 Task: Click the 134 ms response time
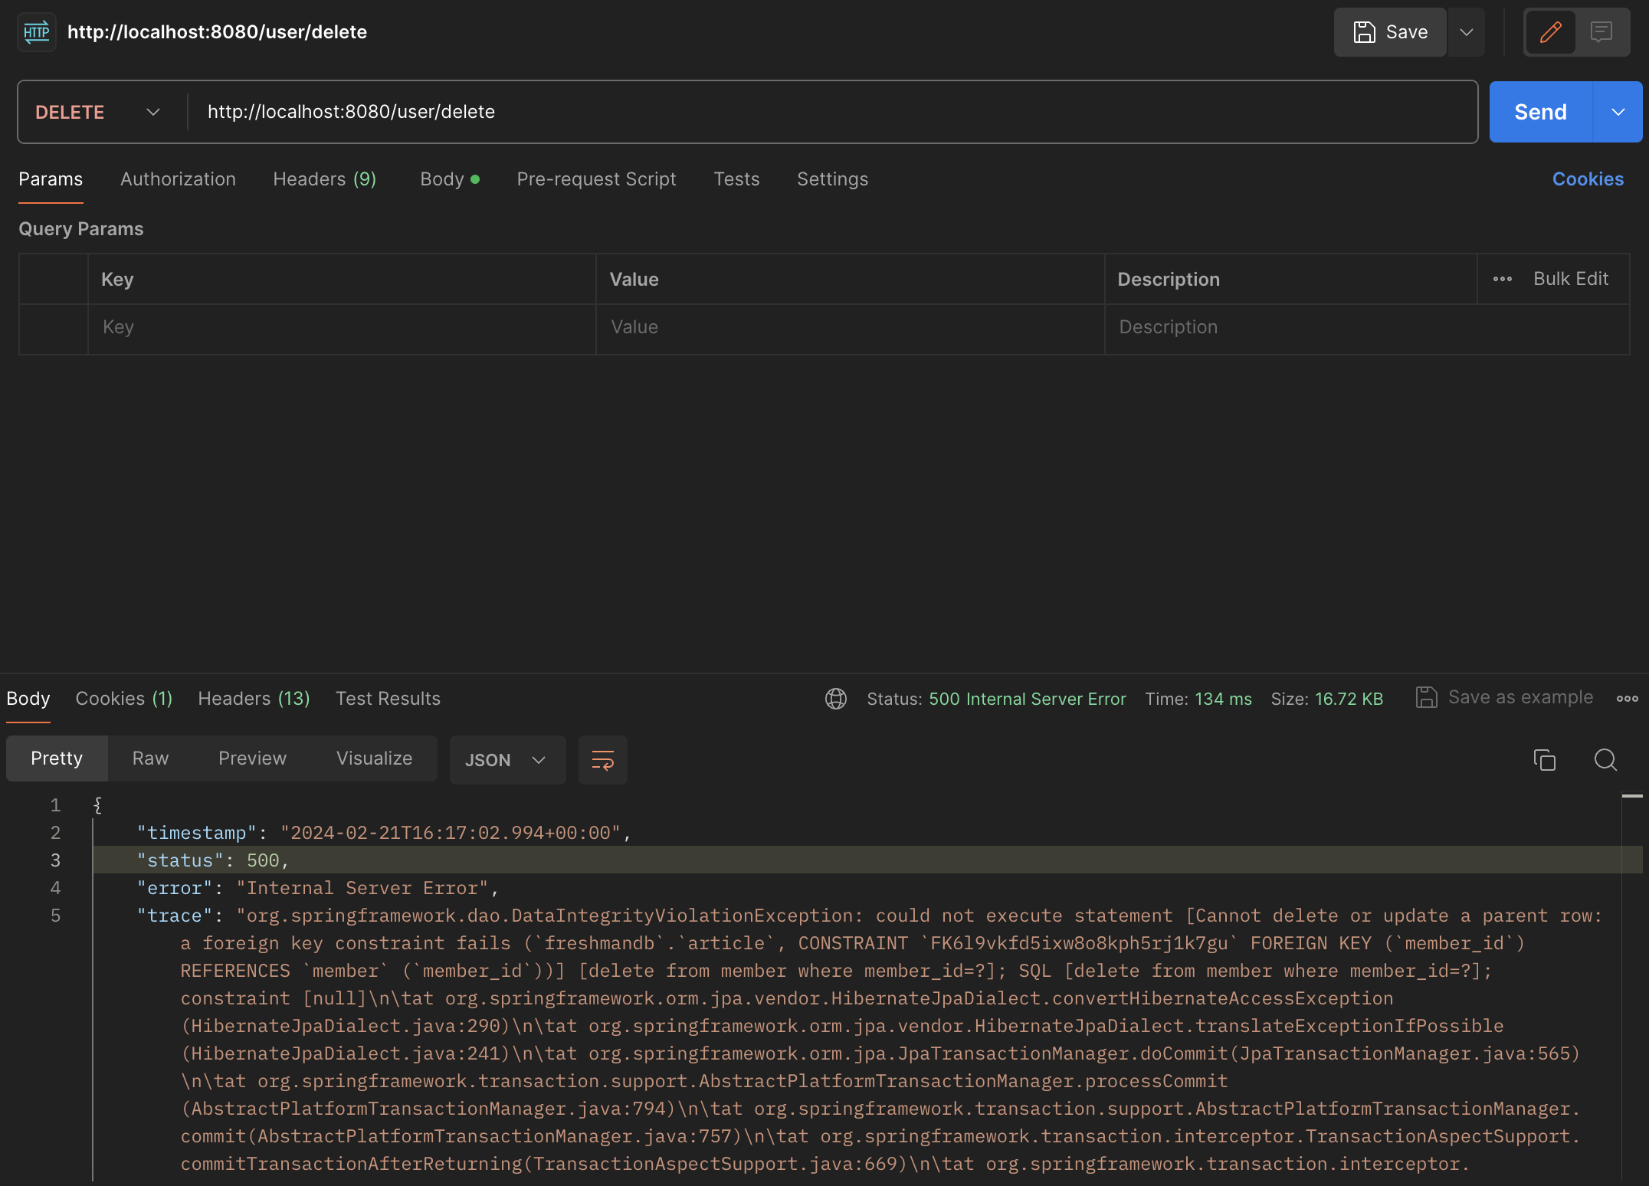click(1223, 699)
